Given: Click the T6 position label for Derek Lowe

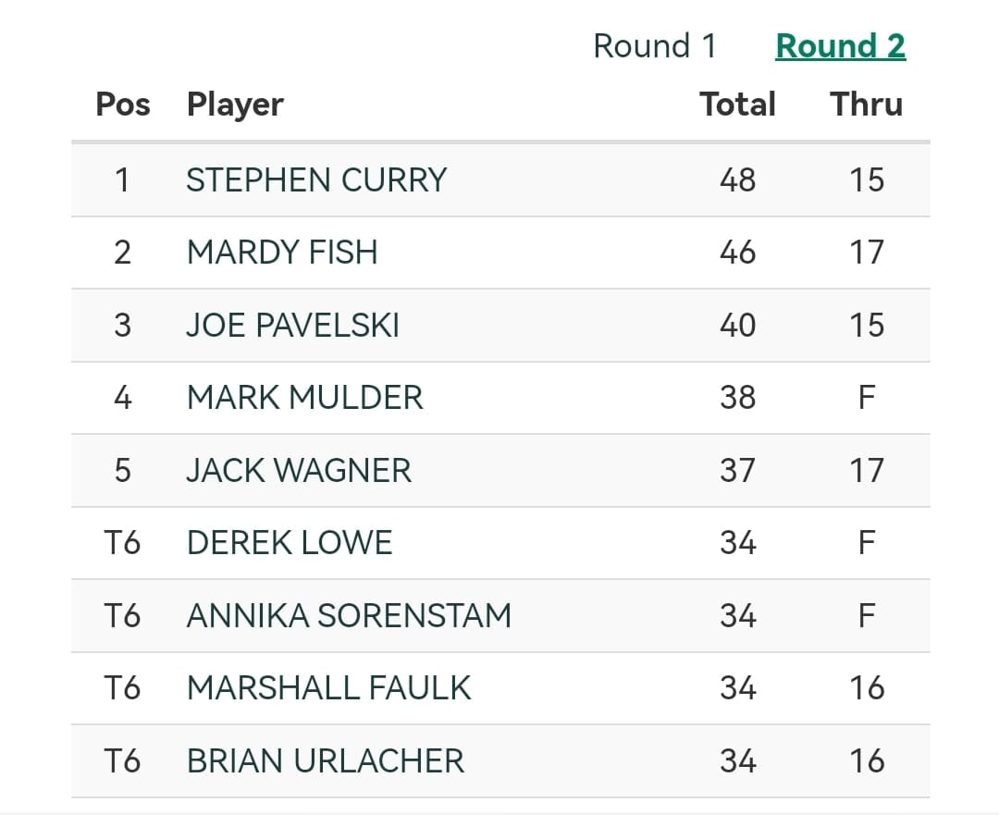Looking at the screenshot, I should click(x=122, y=542).
